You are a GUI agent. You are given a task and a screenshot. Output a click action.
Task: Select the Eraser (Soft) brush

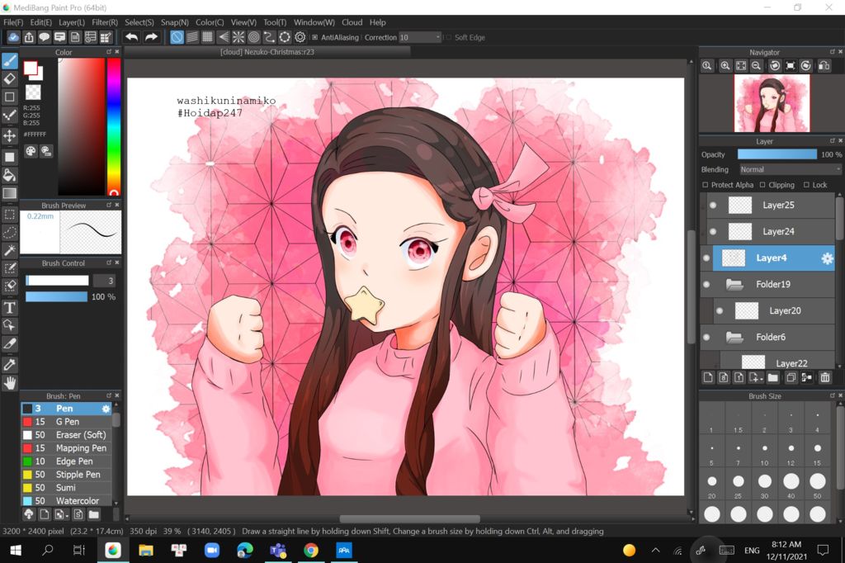click(66, 435)
